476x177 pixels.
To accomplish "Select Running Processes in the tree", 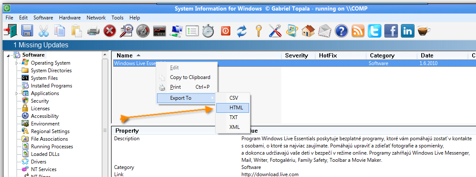I will [52, 147].
